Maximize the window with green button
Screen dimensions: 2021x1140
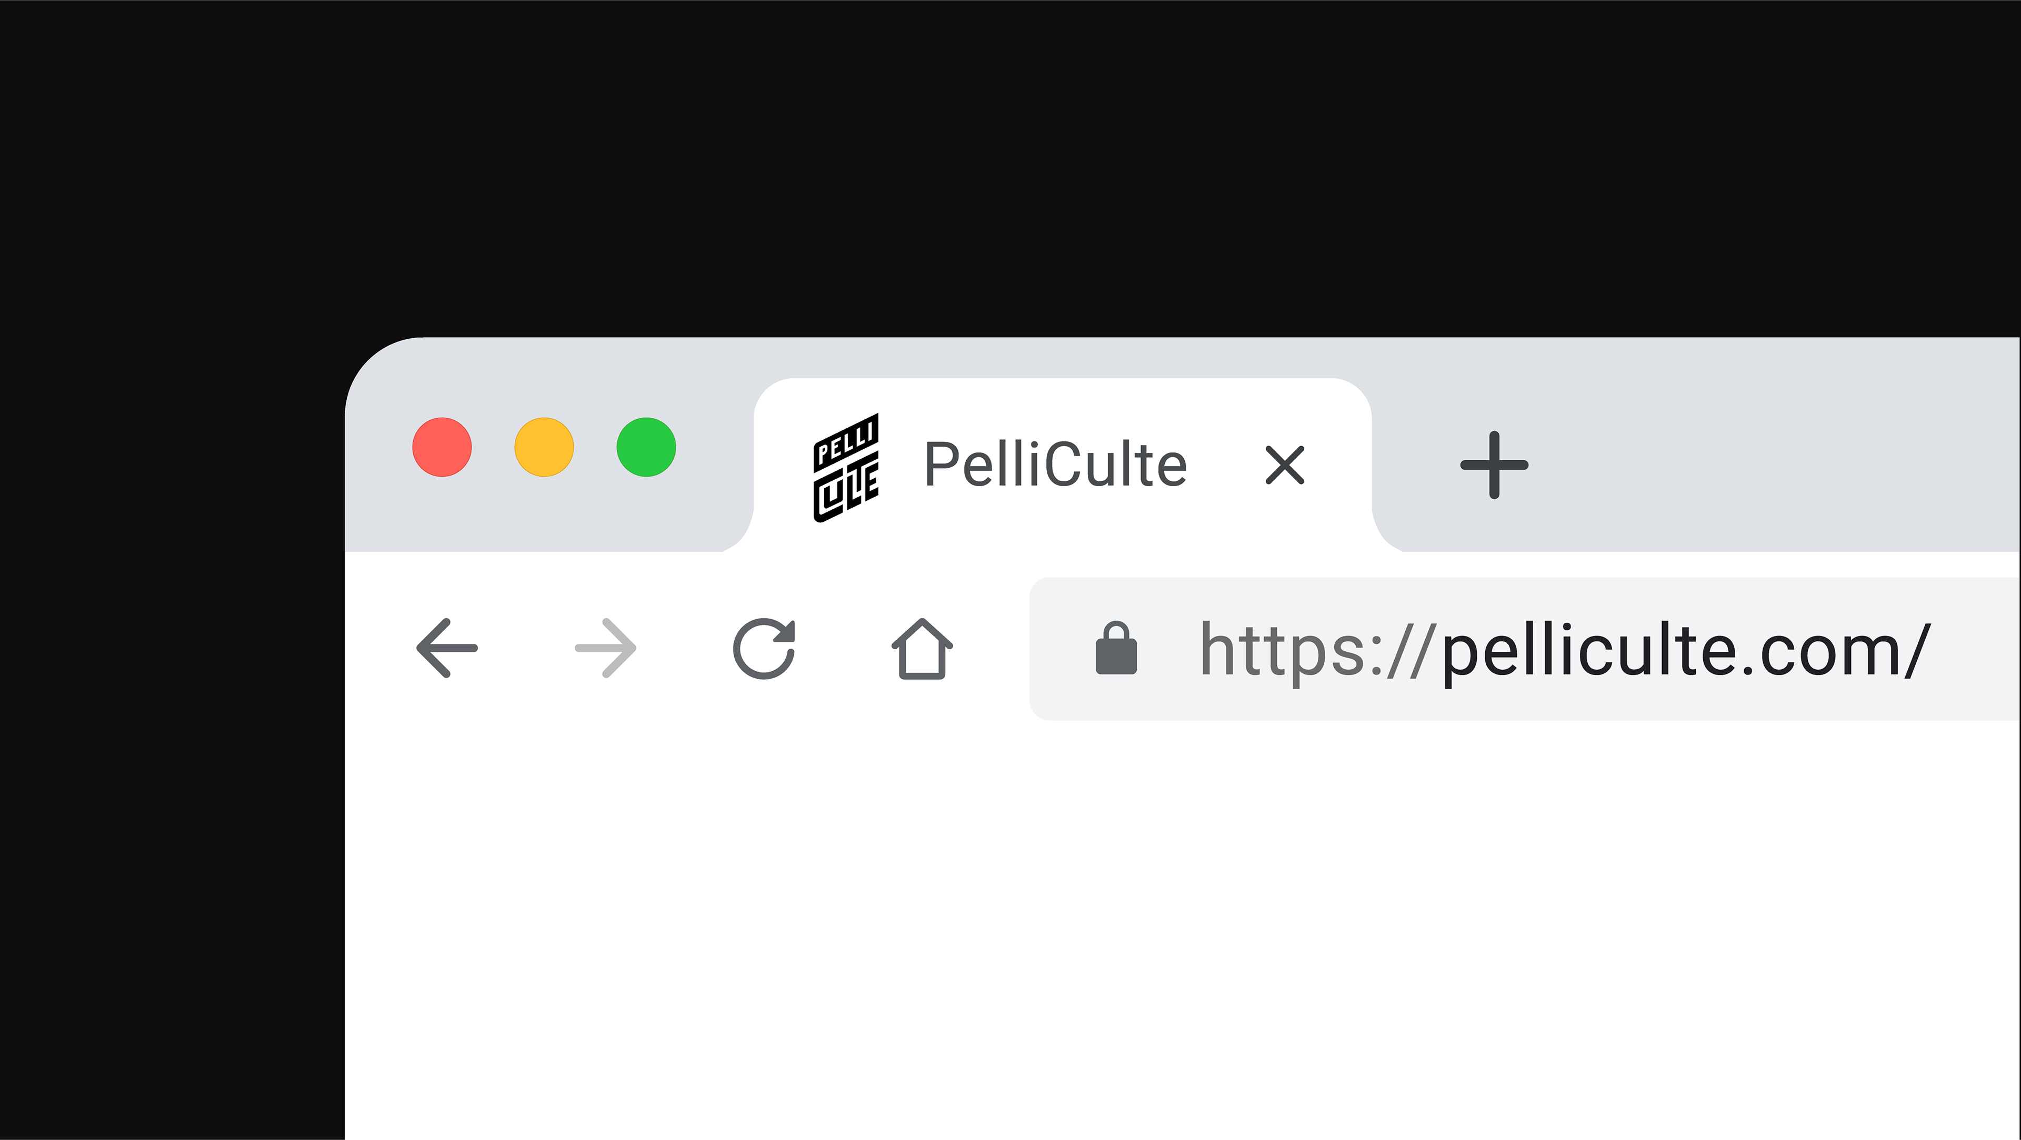646,447
